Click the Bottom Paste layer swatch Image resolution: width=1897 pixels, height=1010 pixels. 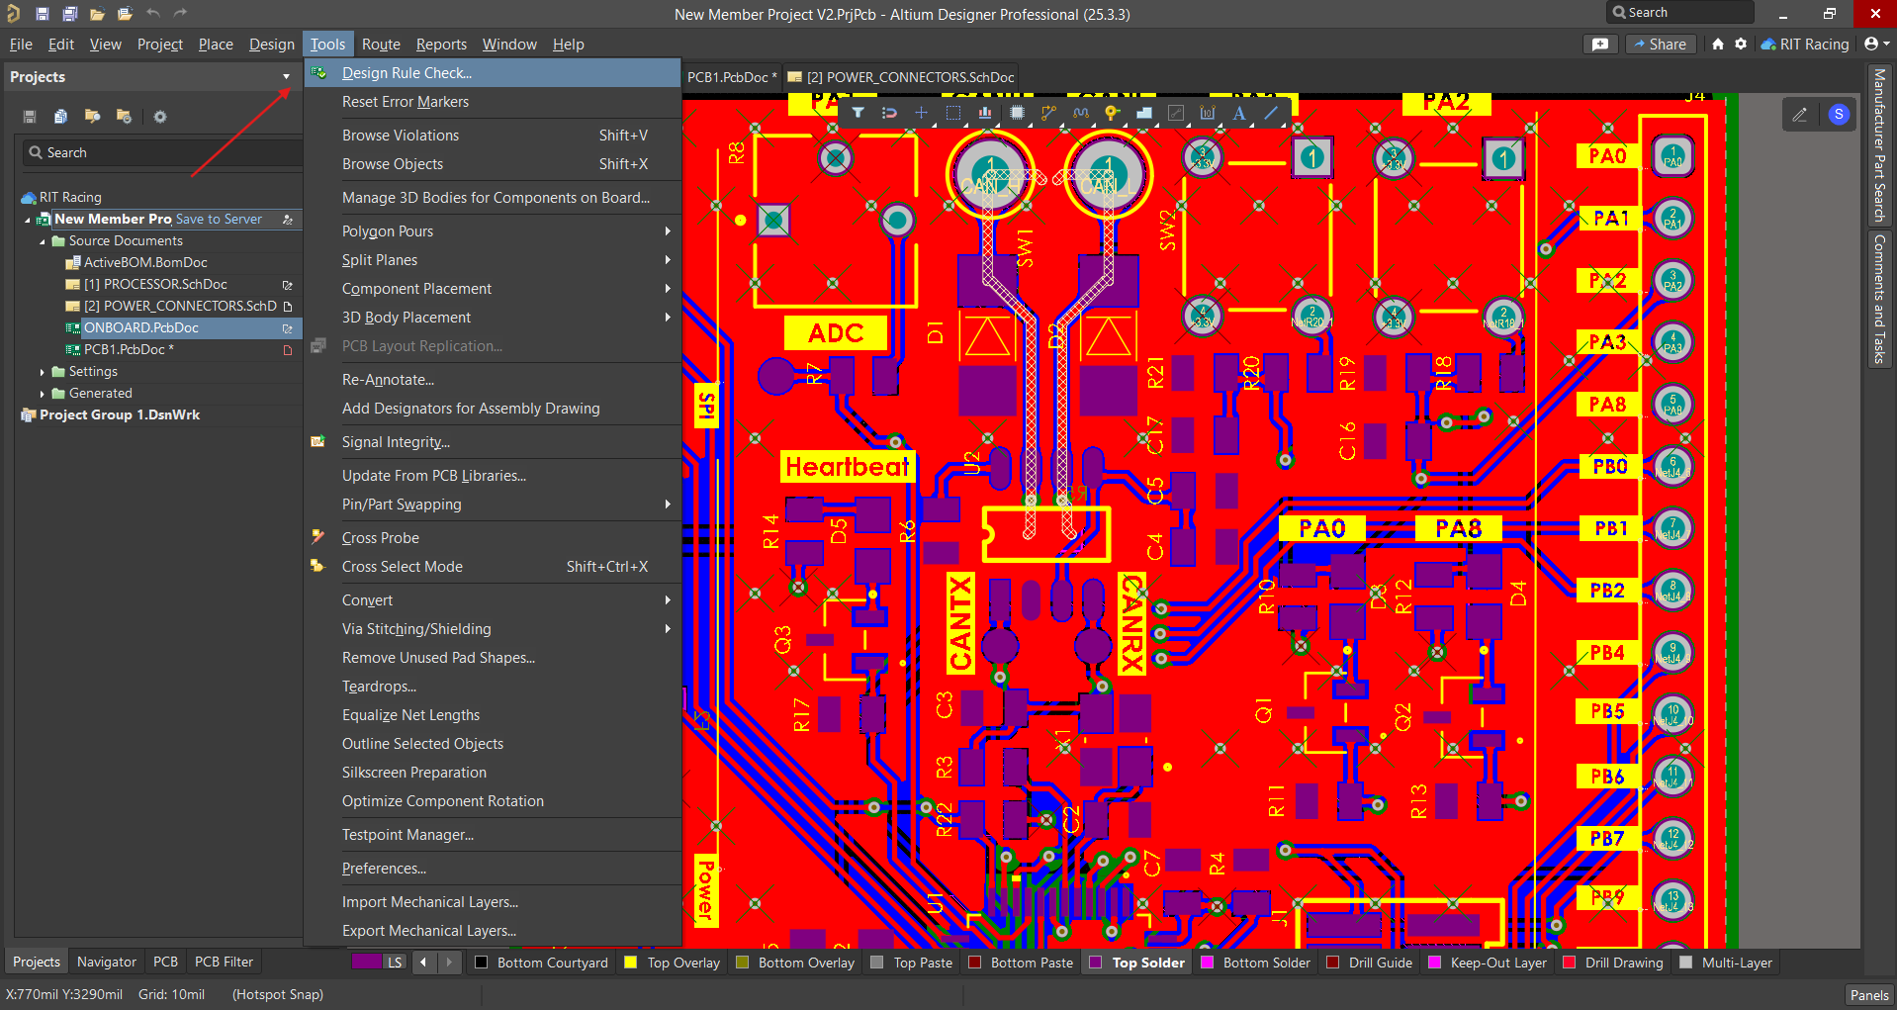(x=975, y=963)
